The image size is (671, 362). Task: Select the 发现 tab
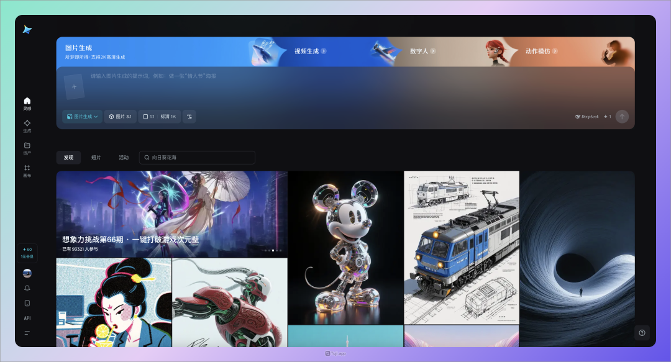click(x=68, y=158)
